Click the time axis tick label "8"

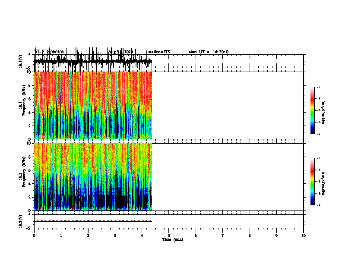(250, 236)
